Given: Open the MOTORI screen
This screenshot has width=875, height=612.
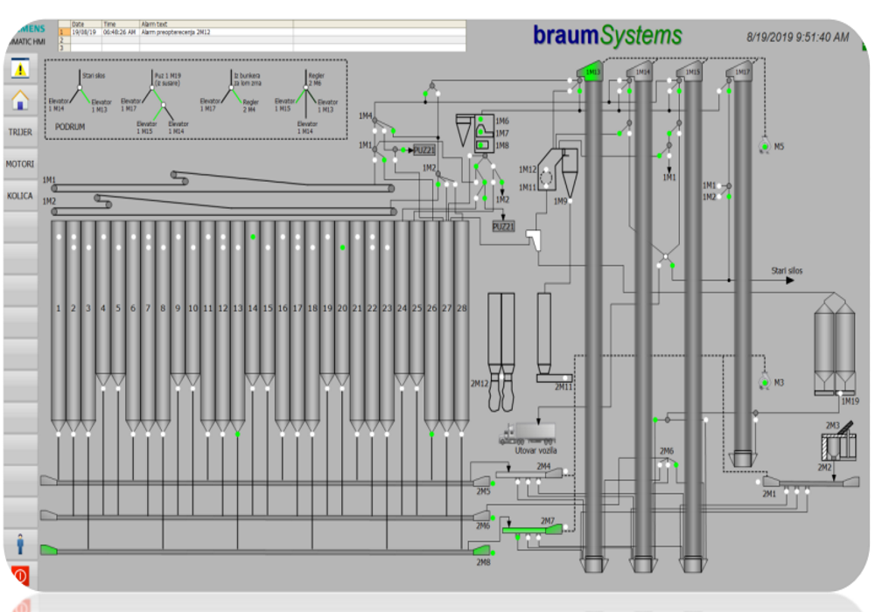Looking at the screenshot, I should pos(20,164).
